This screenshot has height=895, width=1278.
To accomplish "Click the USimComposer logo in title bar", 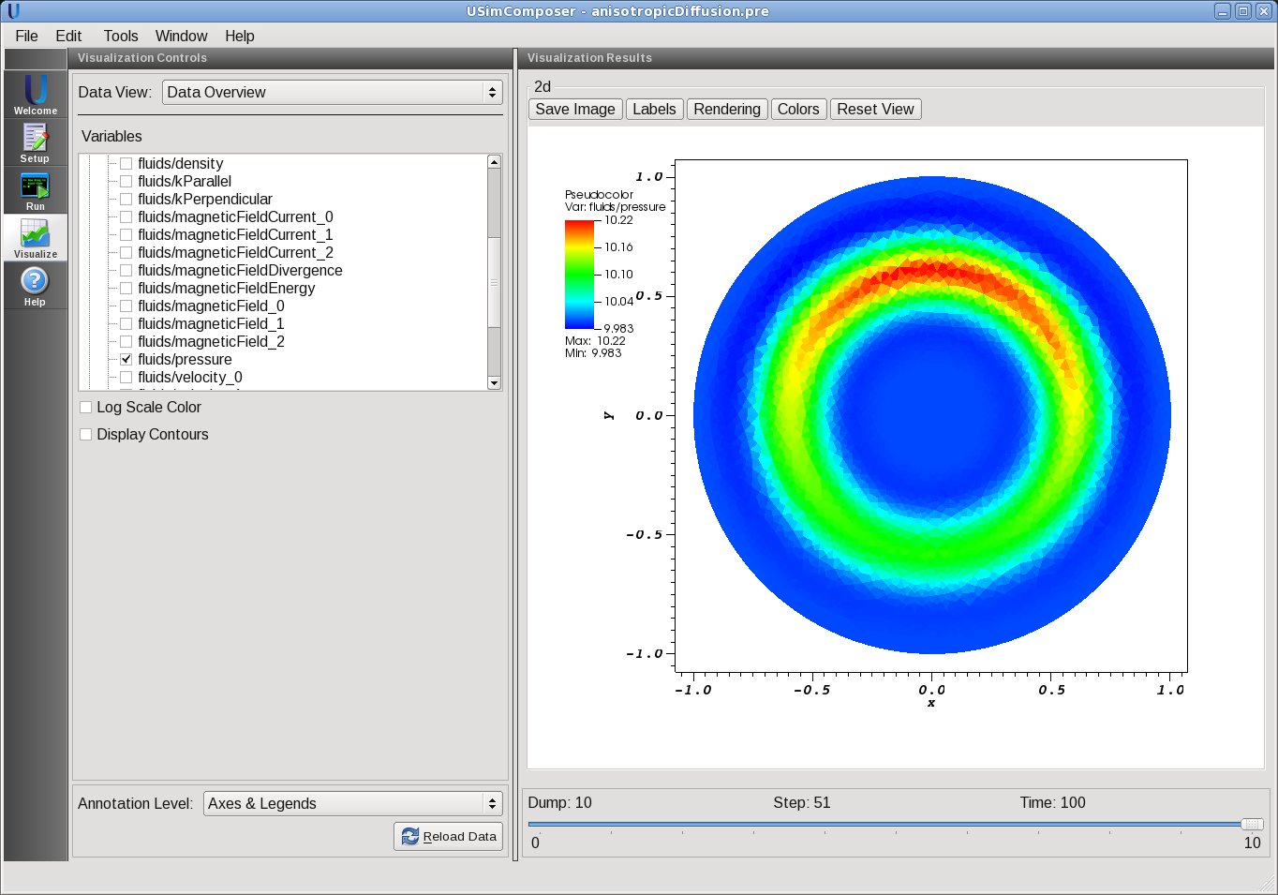I will pyautogui.click(x=13, y=11).
